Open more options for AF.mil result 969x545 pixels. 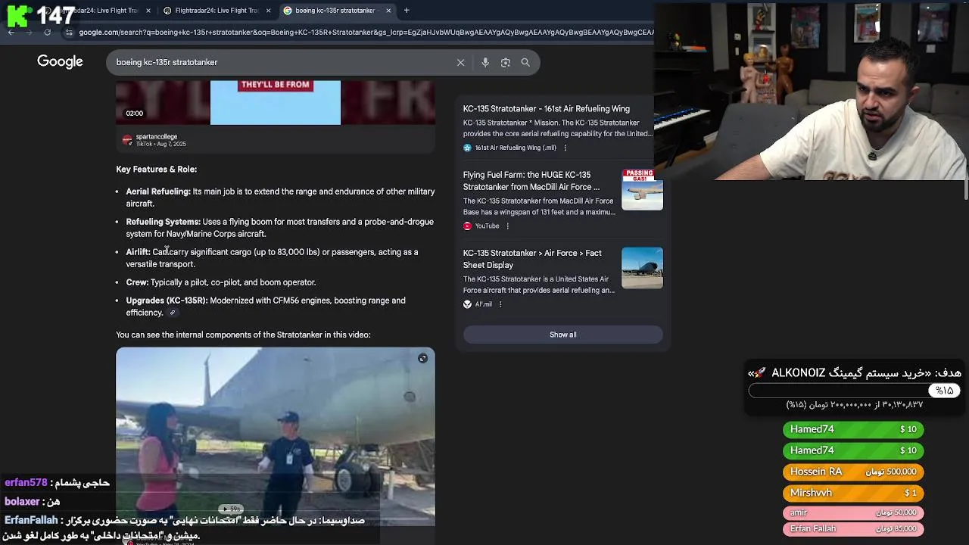500,304
